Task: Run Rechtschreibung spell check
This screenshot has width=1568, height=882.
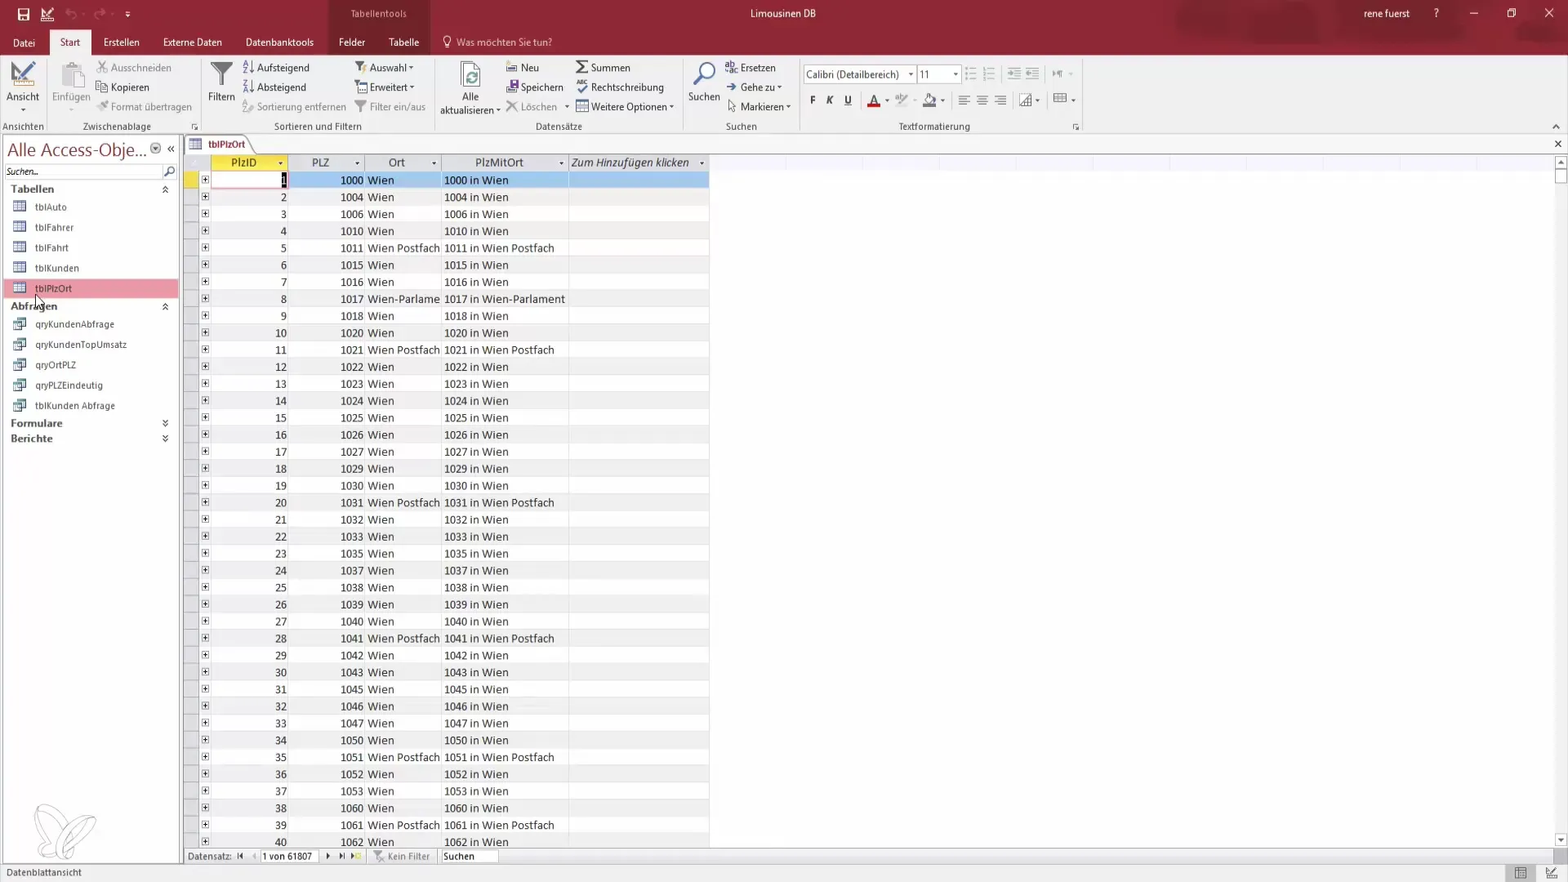Action: 620,87
